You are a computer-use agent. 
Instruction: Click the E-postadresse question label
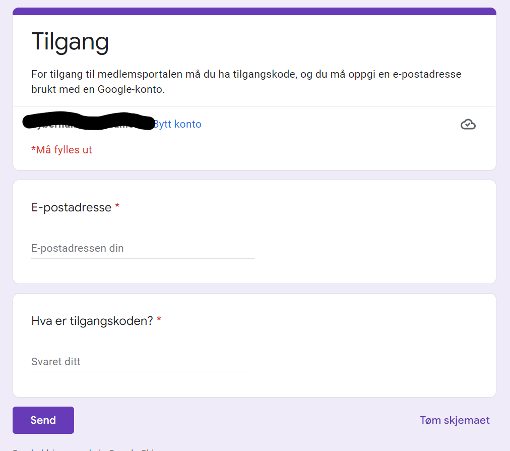pyautogui.click(x=71, y=207)
